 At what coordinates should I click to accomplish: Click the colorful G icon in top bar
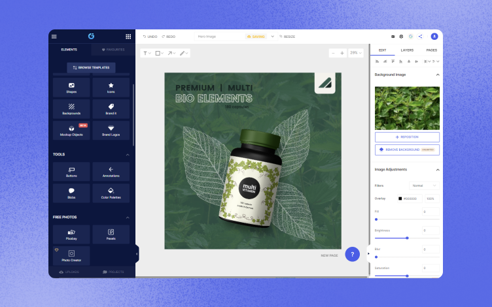410,37
